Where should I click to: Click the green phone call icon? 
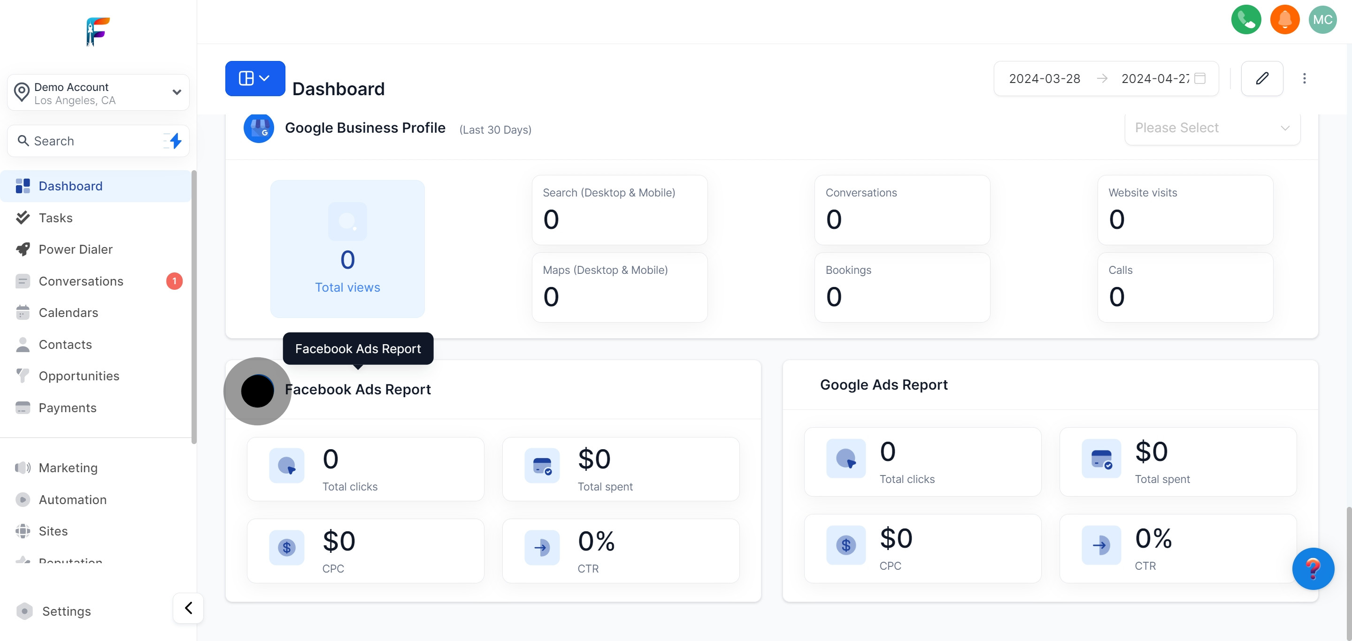[x=1246, y=19]
